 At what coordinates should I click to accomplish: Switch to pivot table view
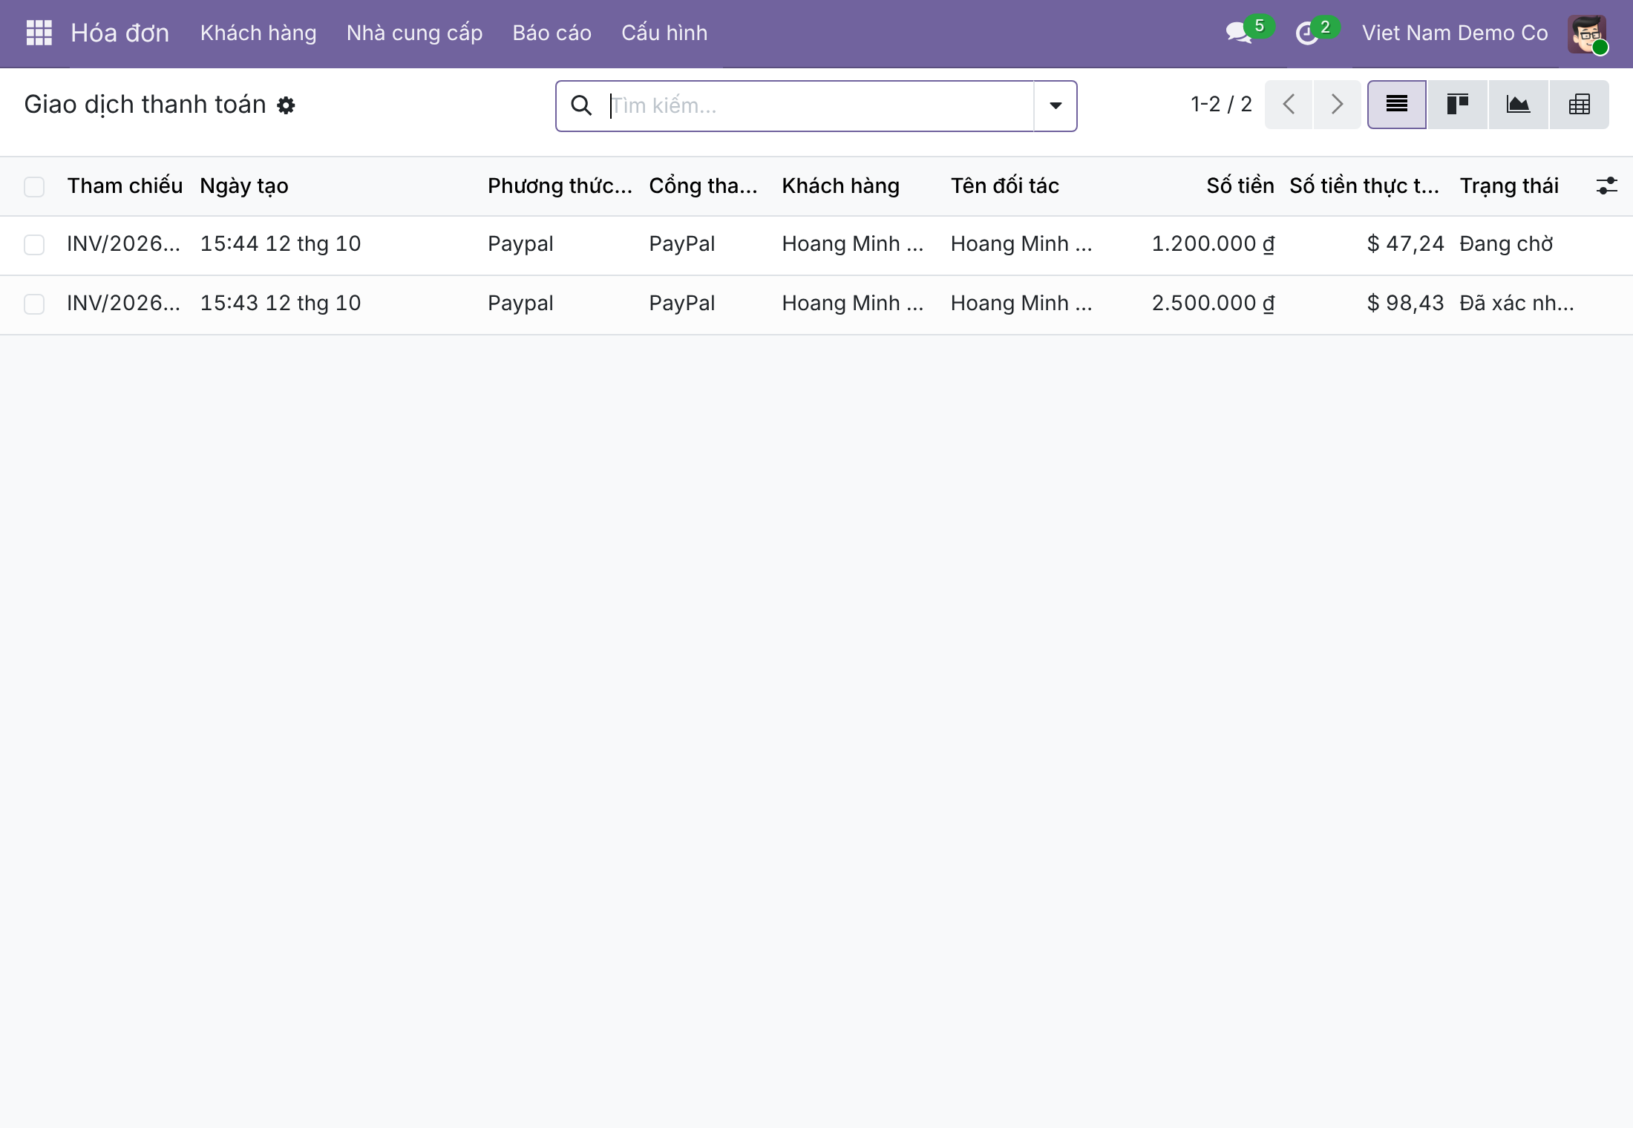pos(1580,105)
